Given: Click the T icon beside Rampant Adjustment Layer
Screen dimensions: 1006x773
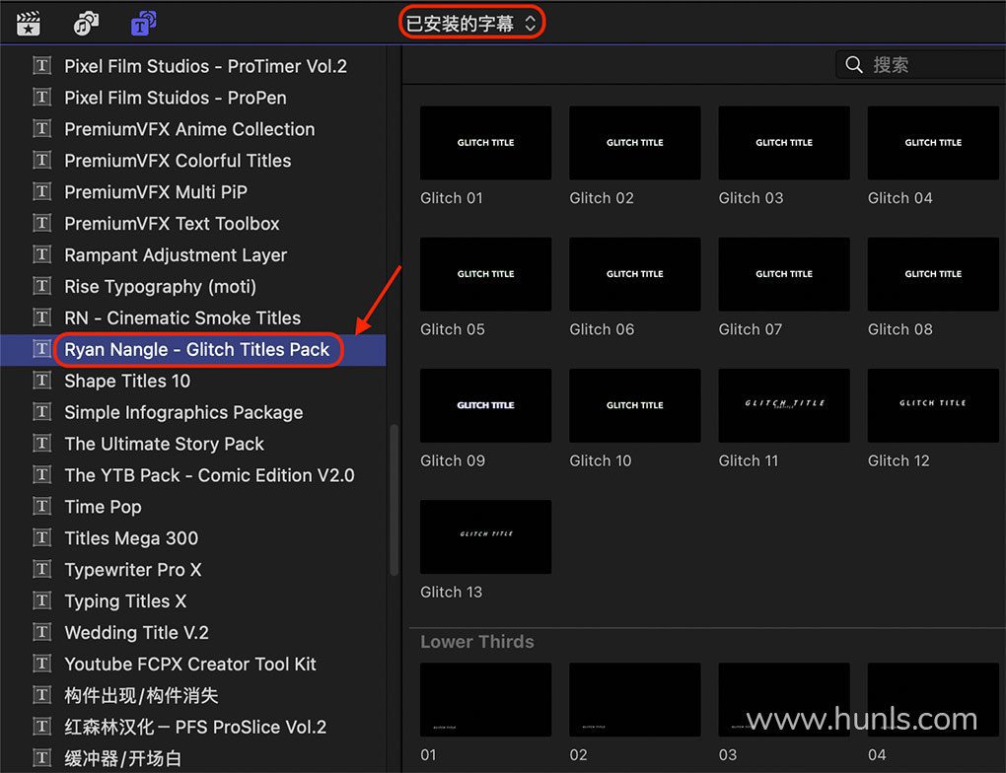Looking at the screenshot, I should pos(41,254).
